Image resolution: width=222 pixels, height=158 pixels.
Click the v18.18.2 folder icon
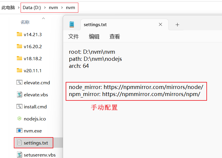19,58
